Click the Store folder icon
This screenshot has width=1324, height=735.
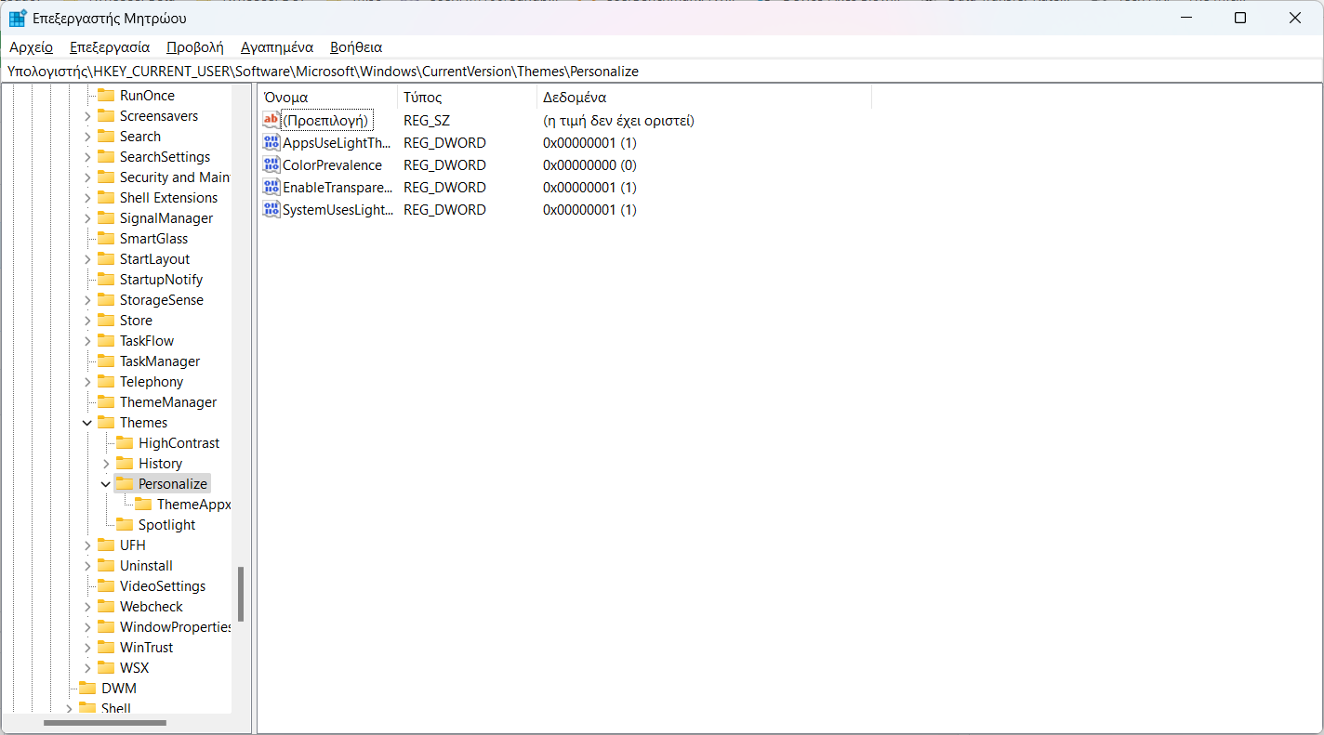[x=105, y=320]
